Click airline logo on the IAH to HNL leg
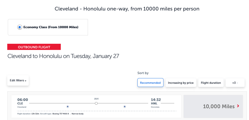Image resolution: width=249 pixels, height=120 pixels. (125, 107)
